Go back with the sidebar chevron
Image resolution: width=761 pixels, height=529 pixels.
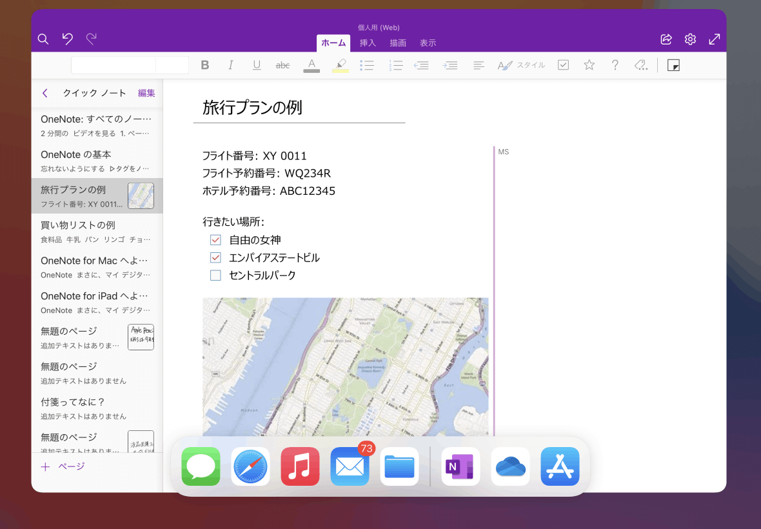pyautogui.click(x=45, y=93)
